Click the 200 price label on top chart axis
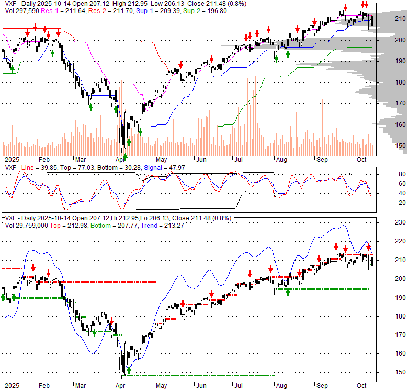Viewport: 408px width, 389px height. point(400,40)
